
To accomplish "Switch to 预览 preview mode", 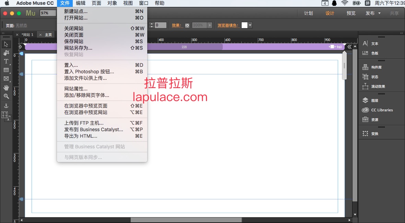I will coord(351,13).
